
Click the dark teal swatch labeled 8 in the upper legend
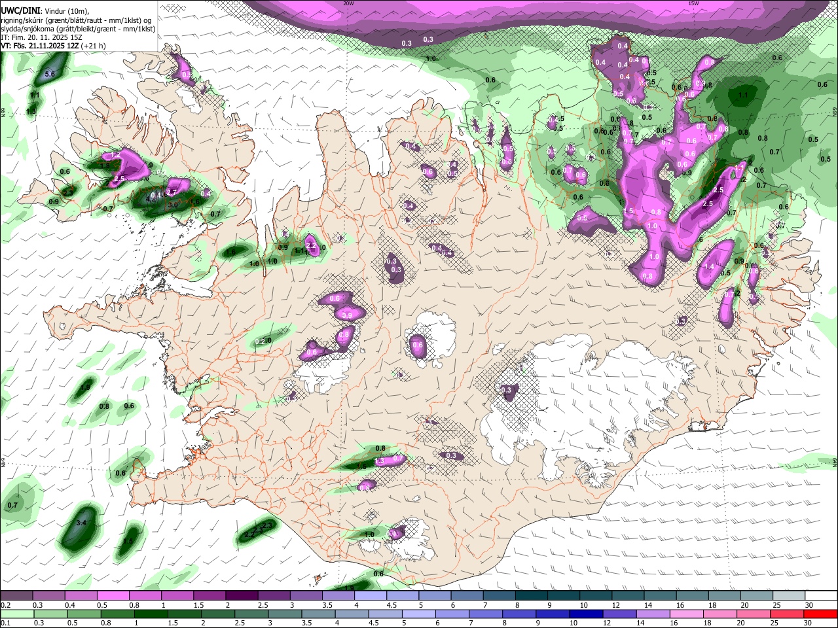coord(530,596)
